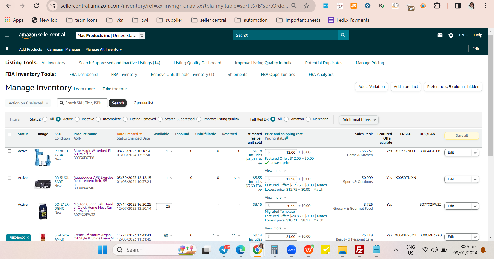Click the Amazon Seller Central logo
This screenshot has height=259, width=494.
42,35
